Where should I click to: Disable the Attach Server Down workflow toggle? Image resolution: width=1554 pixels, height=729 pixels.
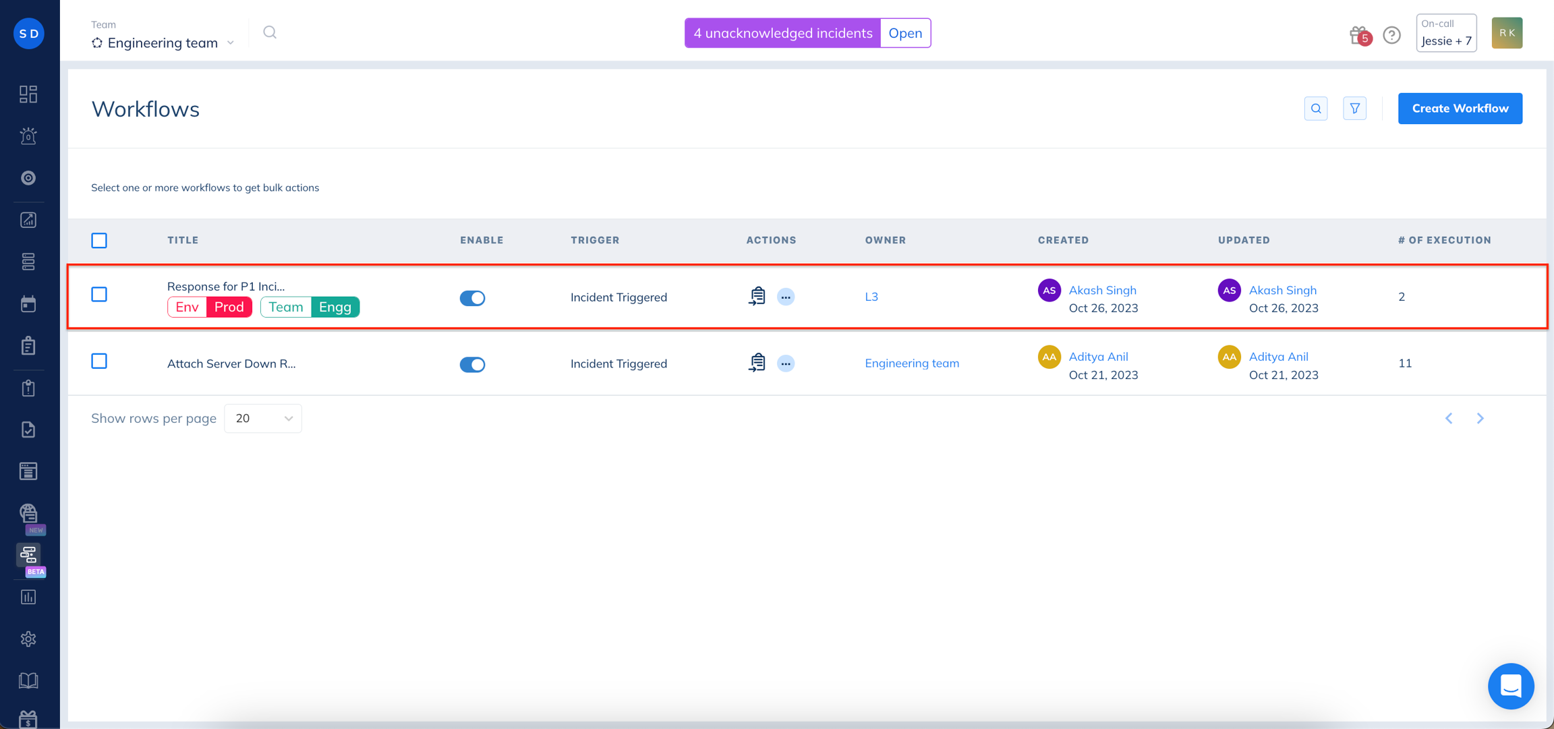click(472, 365)
